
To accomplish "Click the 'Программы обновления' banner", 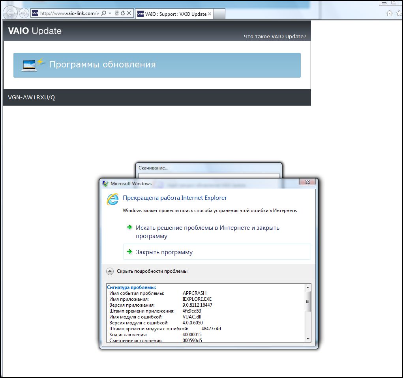I will point(157,65).
